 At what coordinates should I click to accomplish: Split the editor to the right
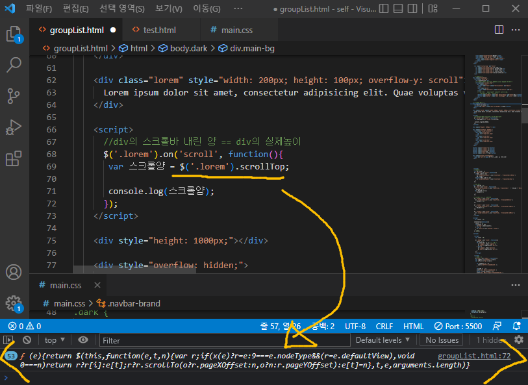(x=499, y=30)
